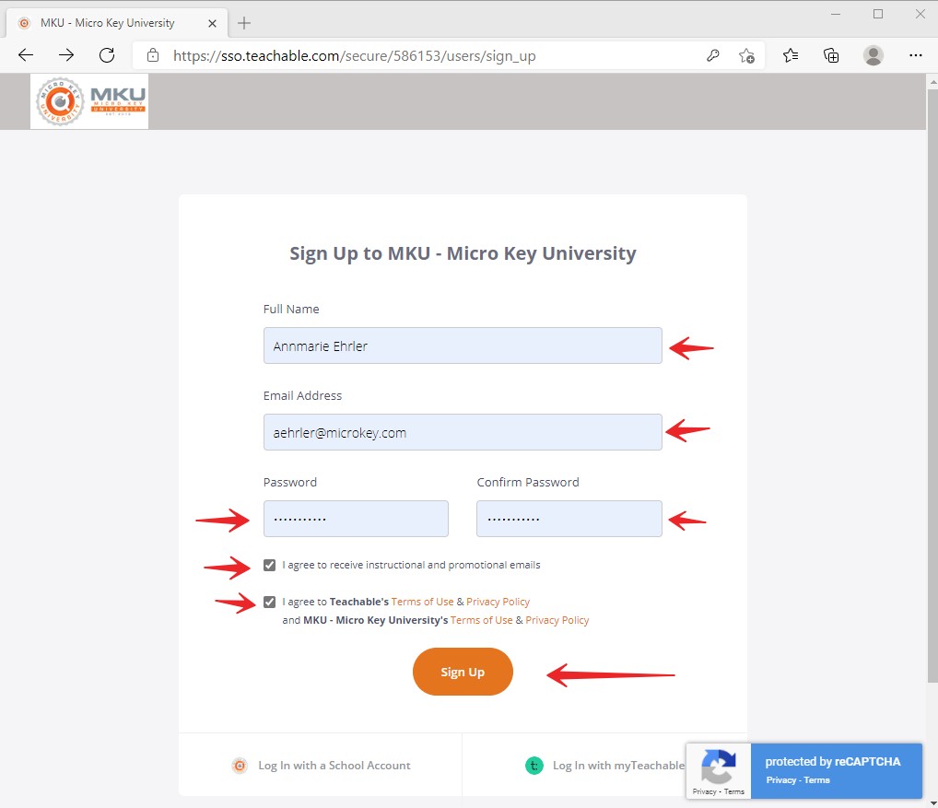Viewport: 938px width, 808px height.
Task: Click the Full Name input field
Action: pos(462,345)
